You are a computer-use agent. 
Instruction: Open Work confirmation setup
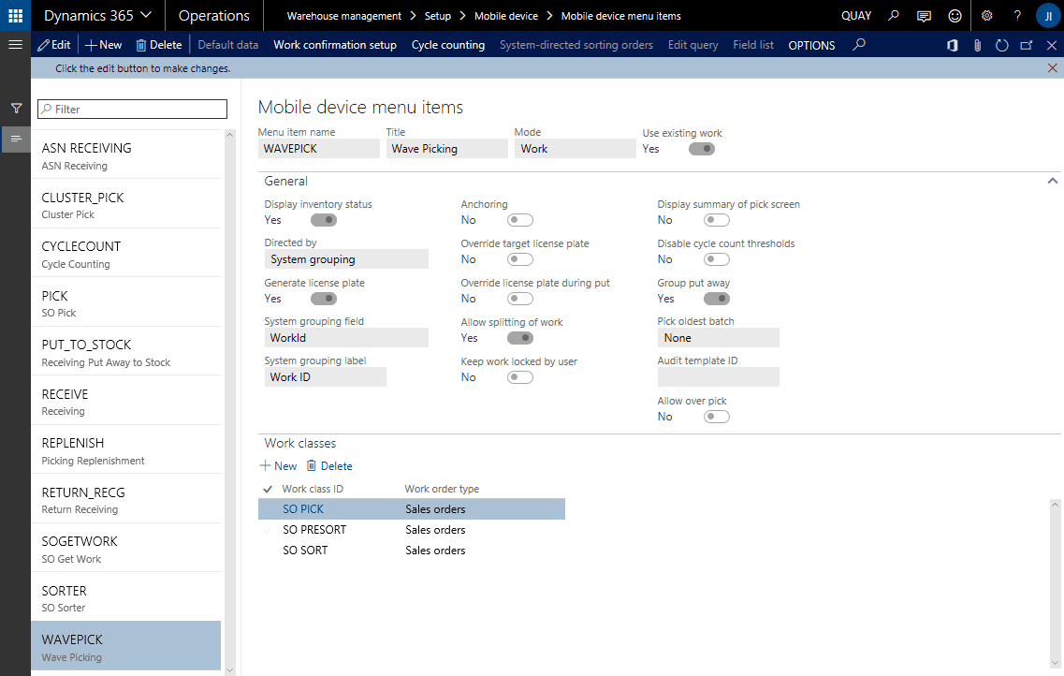[335, 45]
